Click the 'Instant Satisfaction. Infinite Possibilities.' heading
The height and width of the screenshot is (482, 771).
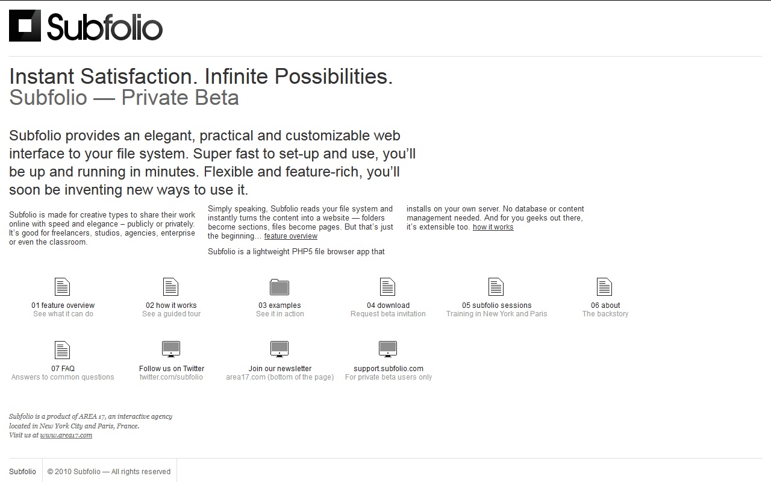[201, 77]
